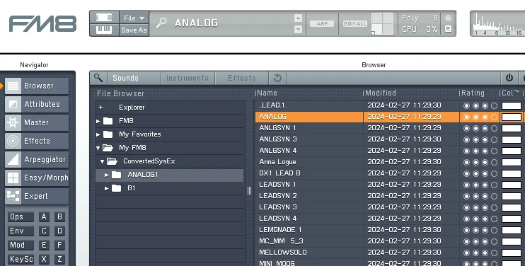This screenshot has width=525, height=266.
Task: Click the Save As button
Action: point(134,30)
